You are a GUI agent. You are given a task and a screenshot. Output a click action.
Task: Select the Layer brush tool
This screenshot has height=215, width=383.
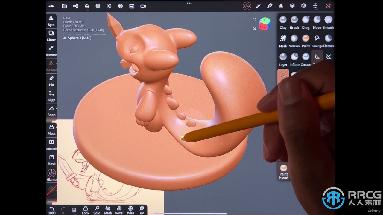coord(283,60)
